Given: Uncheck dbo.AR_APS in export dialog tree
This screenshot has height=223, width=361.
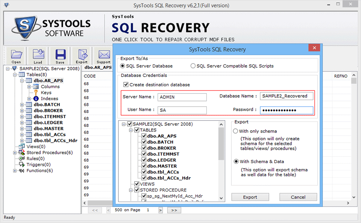Looking at the screenshot, I should coord(144,136).
